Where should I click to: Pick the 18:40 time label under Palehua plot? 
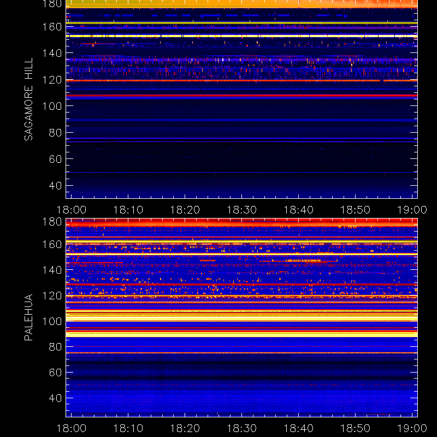pyautogui.click(x=298, y=428)
